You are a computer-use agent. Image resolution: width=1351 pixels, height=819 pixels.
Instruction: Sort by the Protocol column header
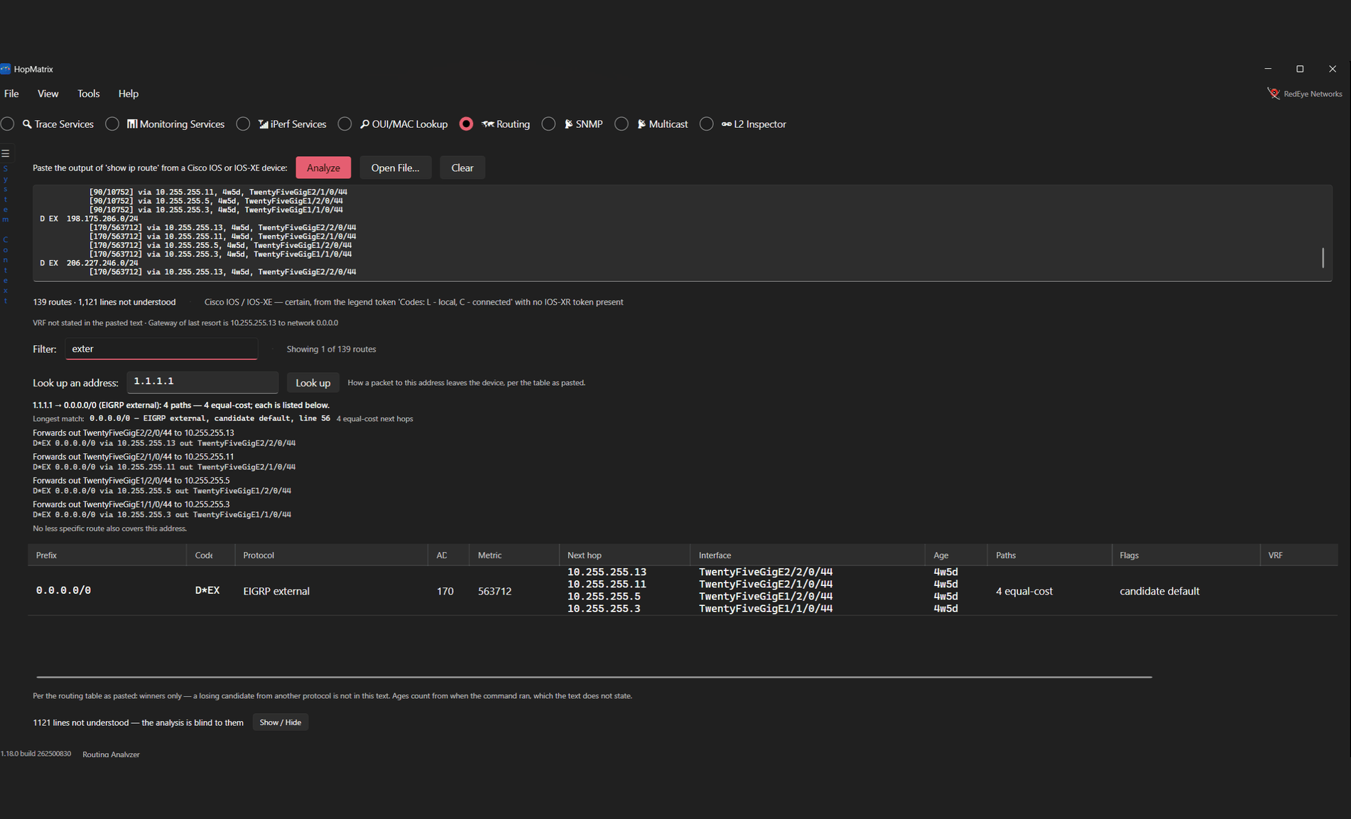[x=331, y=555]
